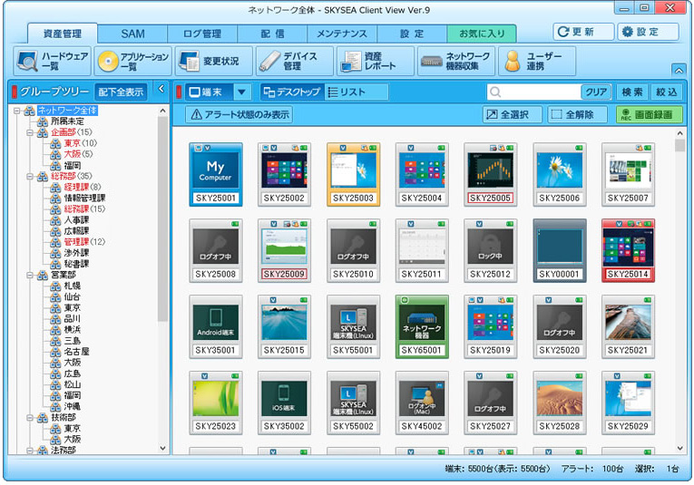694x485 pixels.
Task: Select logged-off terminal SKY25020
Action: pos(560,326)
